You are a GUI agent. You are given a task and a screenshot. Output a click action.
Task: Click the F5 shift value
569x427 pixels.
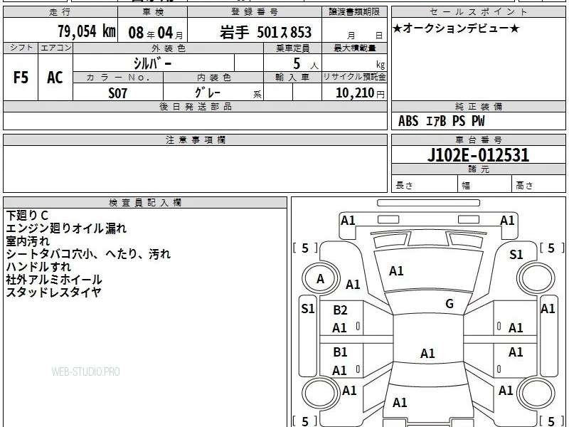point(21,78)
